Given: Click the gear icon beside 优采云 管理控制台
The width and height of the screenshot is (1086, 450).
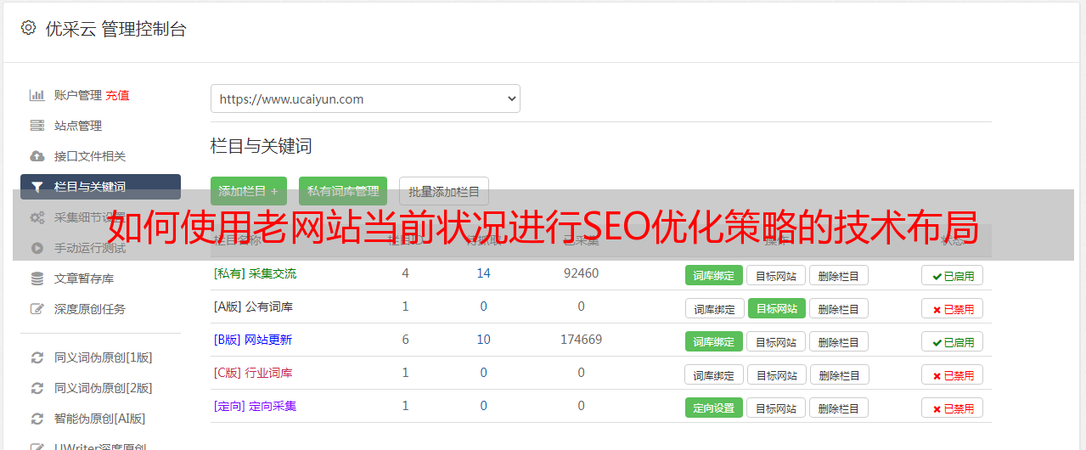Looking at the screenshot, I should 28,28.
